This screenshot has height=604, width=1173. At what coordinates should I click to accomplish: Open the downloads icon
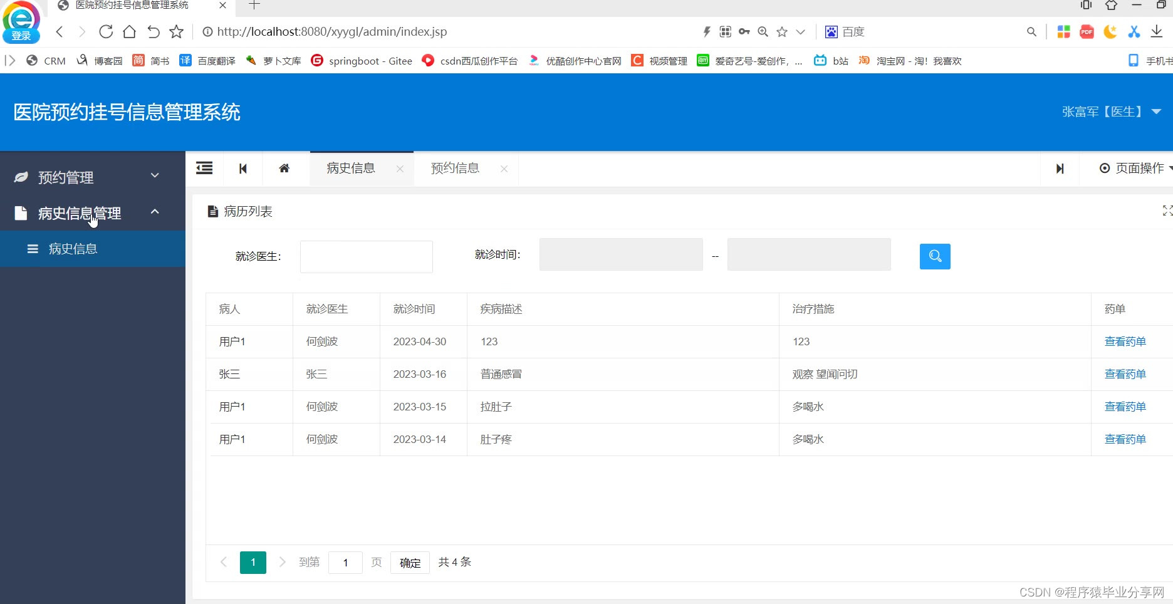(1157, 31)
